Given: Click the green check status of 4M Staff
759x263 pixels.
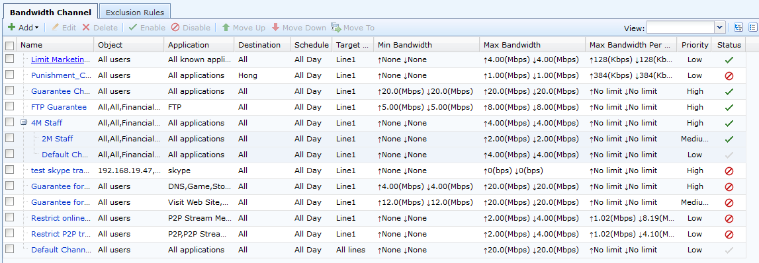Looking at the screenshot, I should coord(729,124).
